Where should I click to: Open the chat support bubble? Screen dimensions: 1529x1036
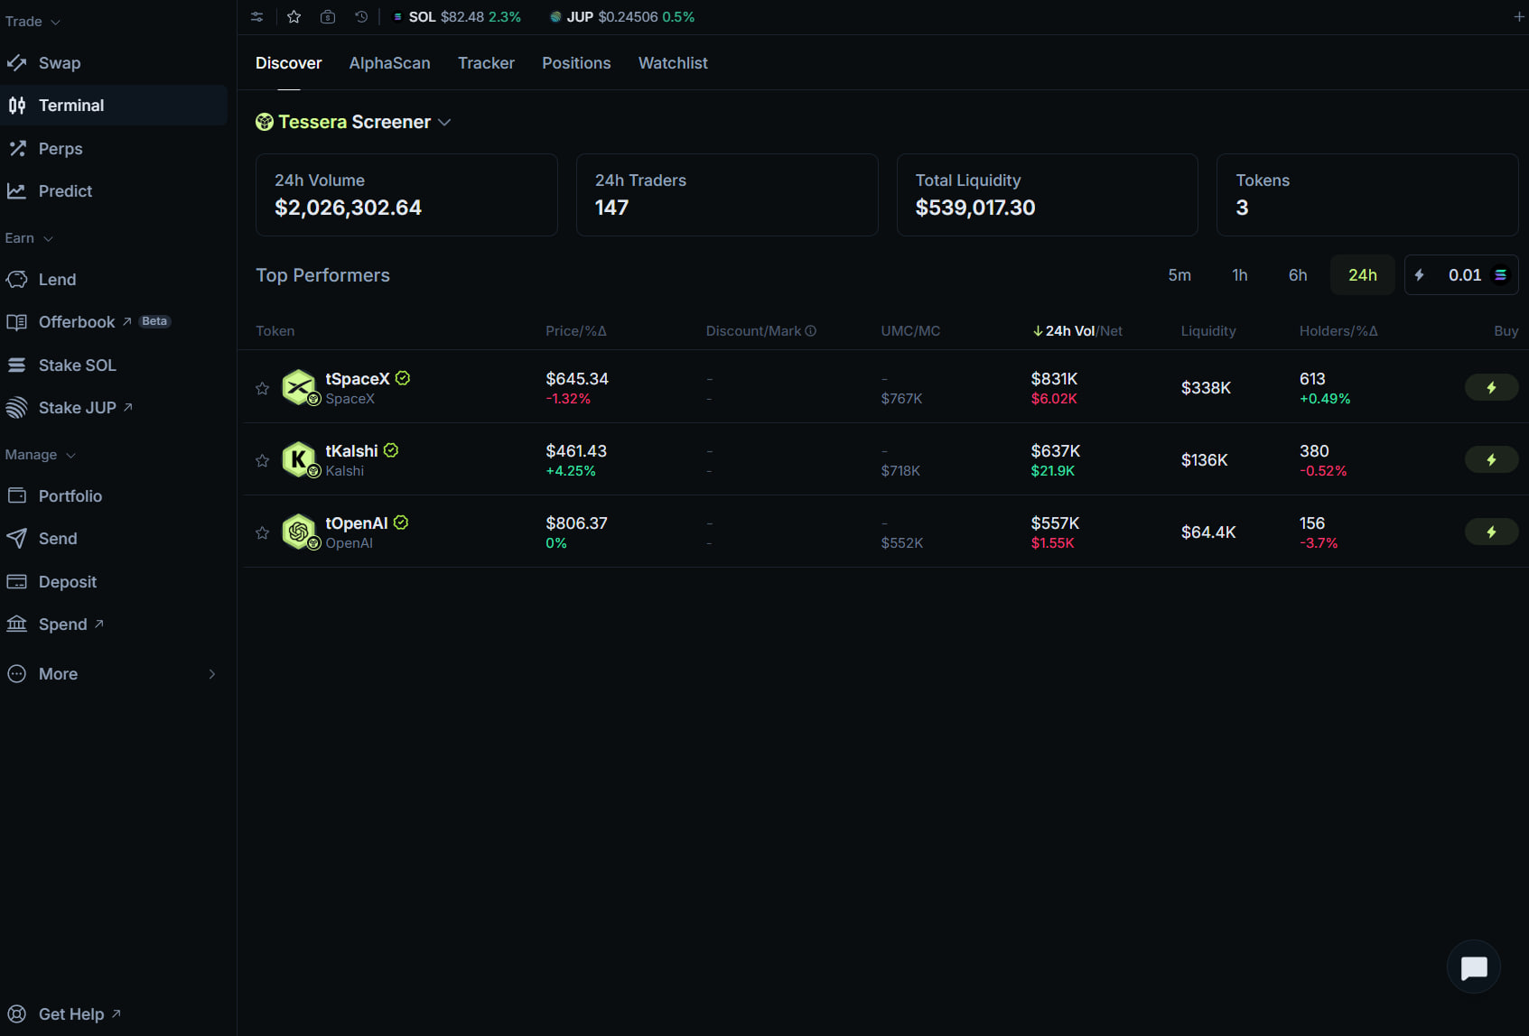[x=1473, y=967]
